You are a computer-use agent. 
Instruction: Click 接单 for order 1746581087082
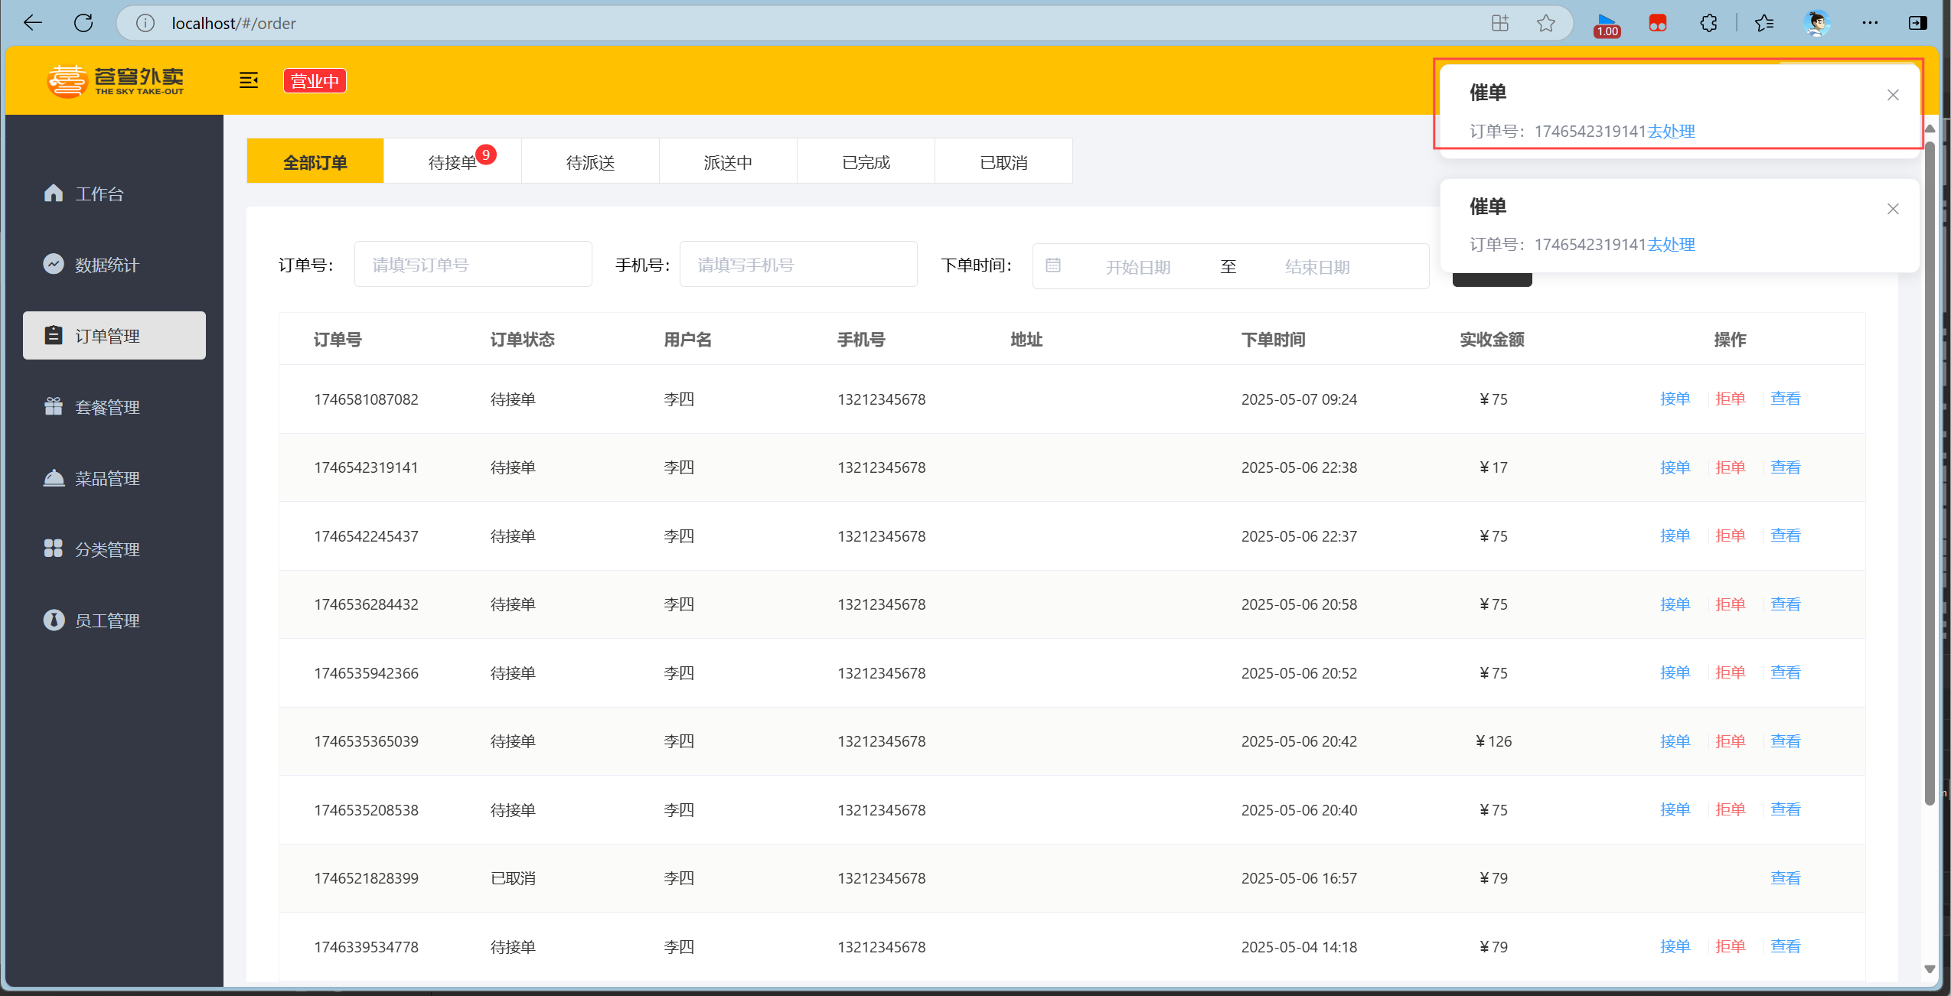(1675, 399)
